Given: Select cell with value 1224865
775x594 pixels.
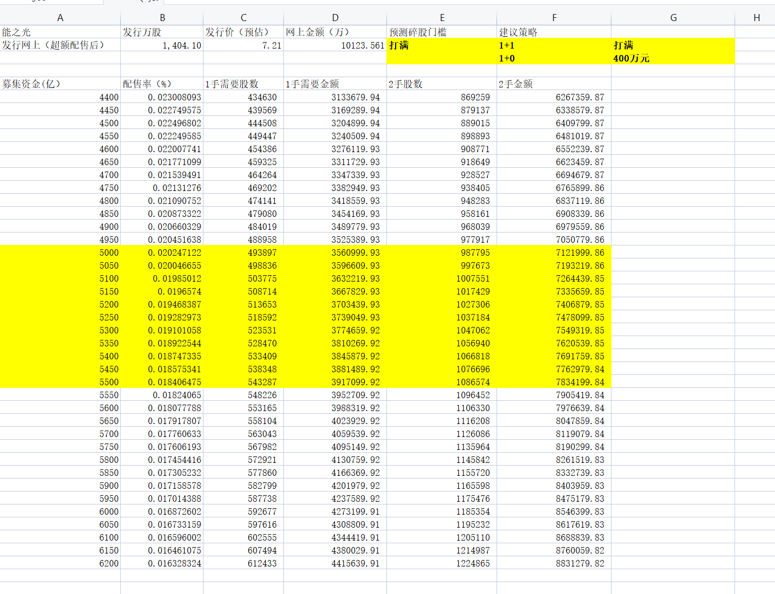Looking at the screenshot, I should [441, 563].
